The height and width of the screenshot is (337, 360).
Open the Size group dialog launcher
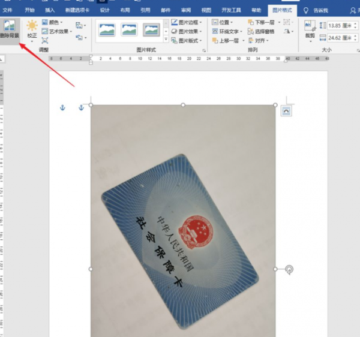tap(358, 50)
